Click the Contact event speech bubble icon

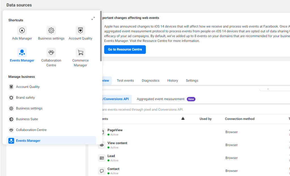pyautogui.click(x=102, y=171)
